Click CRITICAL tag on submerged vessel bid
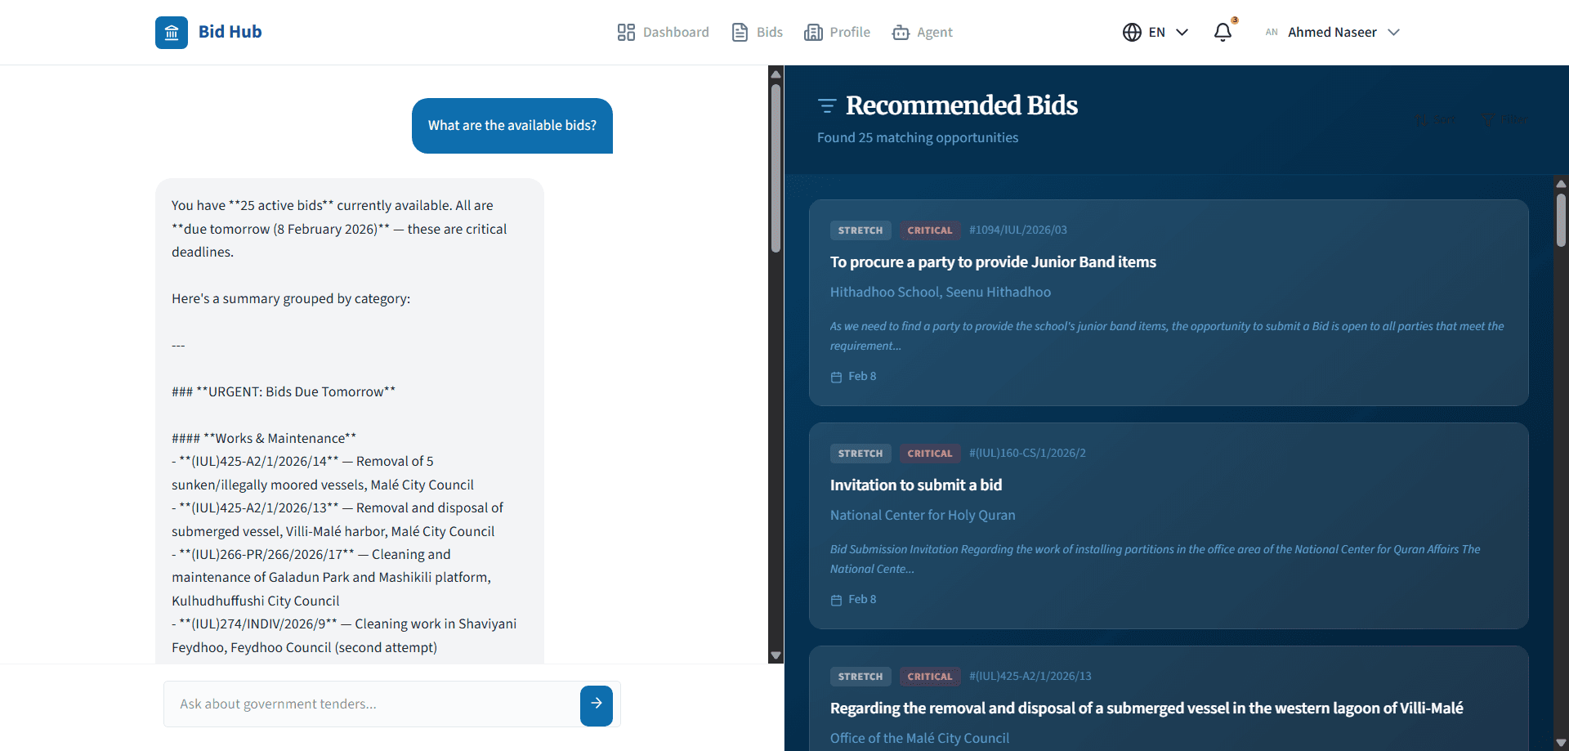1569x751 pixels. tap(930, 677)
